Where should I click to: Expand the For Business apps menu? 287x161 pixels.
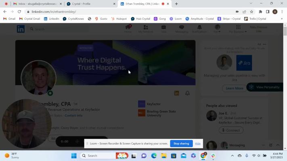[x=238, y=29]
